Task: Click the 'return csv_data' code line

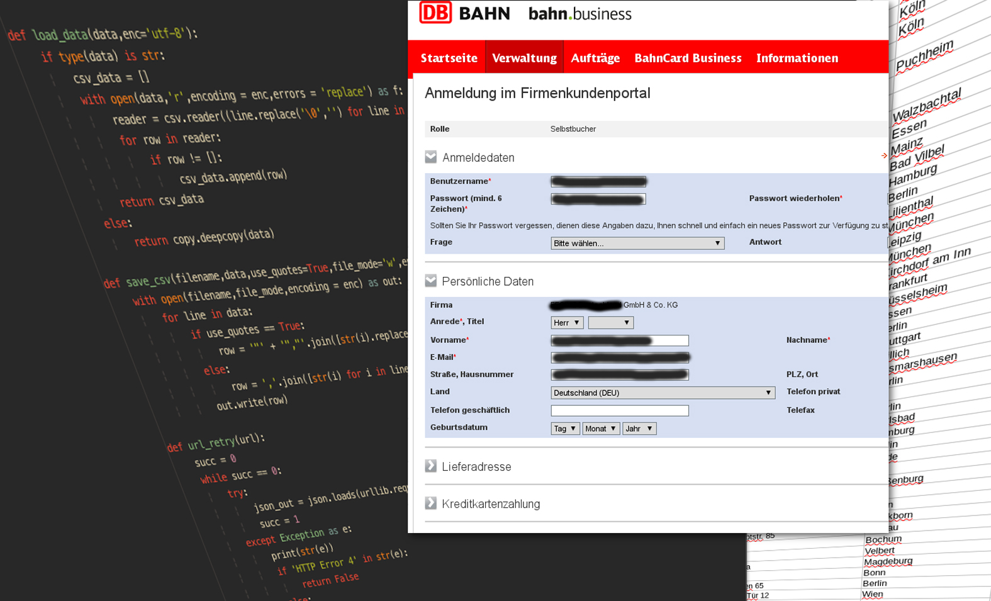Action: click(162, 201)
